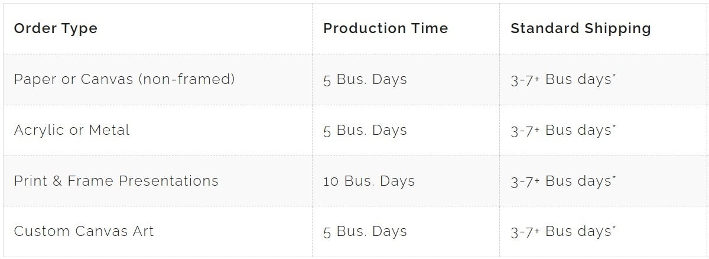Click the 10 Bus. Days production time

coord(369,182)
